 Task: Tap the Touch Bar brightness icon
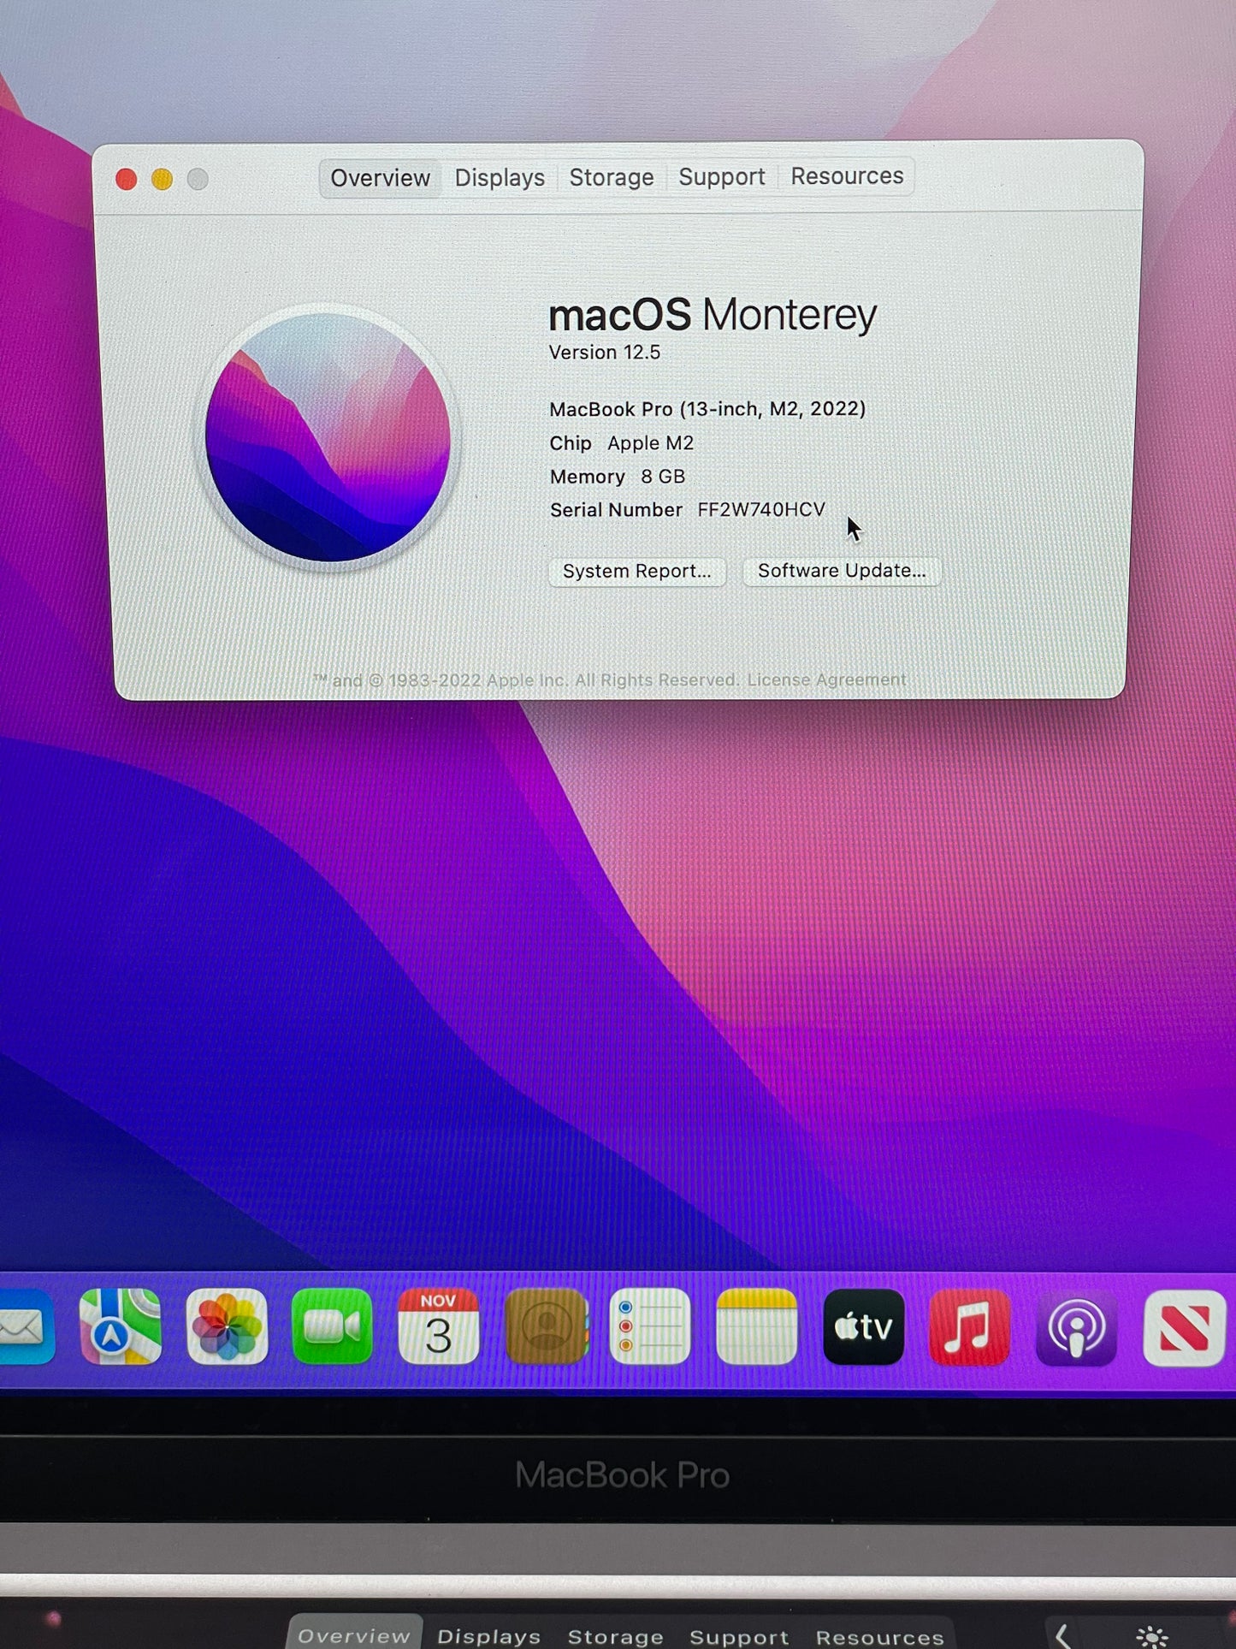click(1151, 1637)
